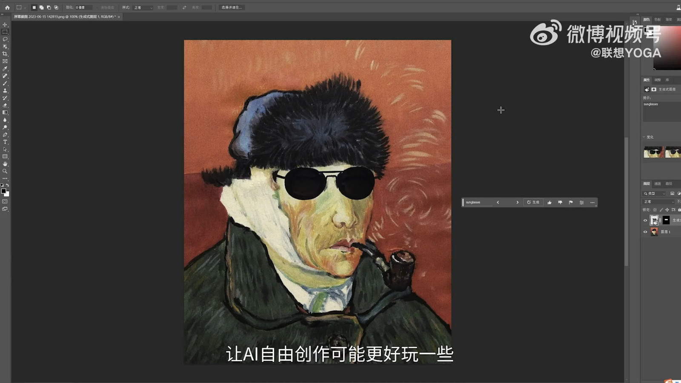Open more options in contextual taskbar

pos(592,202)
